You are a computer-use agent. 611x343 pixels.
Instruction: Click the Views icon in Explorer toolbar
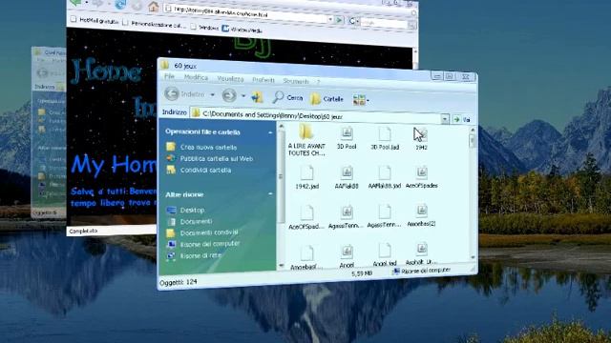click(x=359, y=100)
